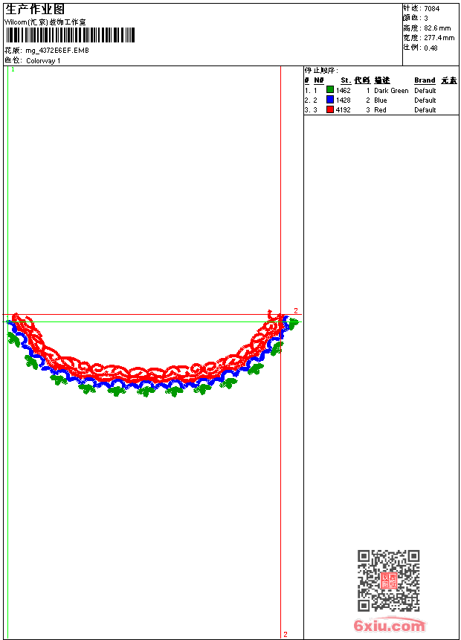Image resolution: width=461 pixels, height=640 pixels.
Task: Click the 生产作业图 title heading
Action: click(35, 9)
